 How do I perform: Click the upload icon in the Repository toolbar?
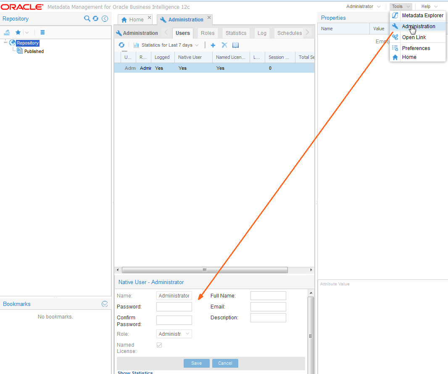coord(7,32)
